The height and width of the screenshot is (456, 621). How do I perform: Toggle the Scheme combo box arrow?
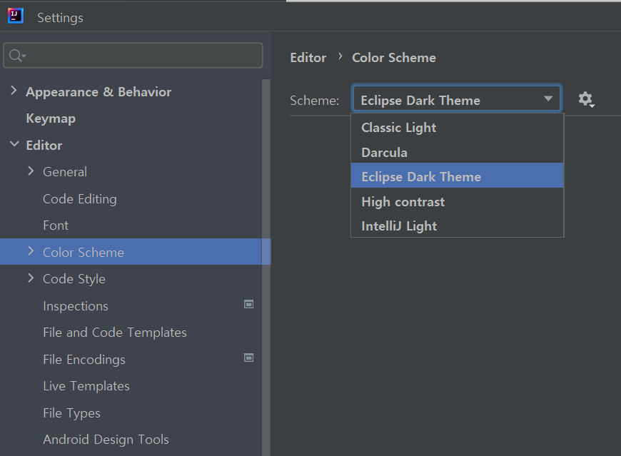(x=548, y=98)
